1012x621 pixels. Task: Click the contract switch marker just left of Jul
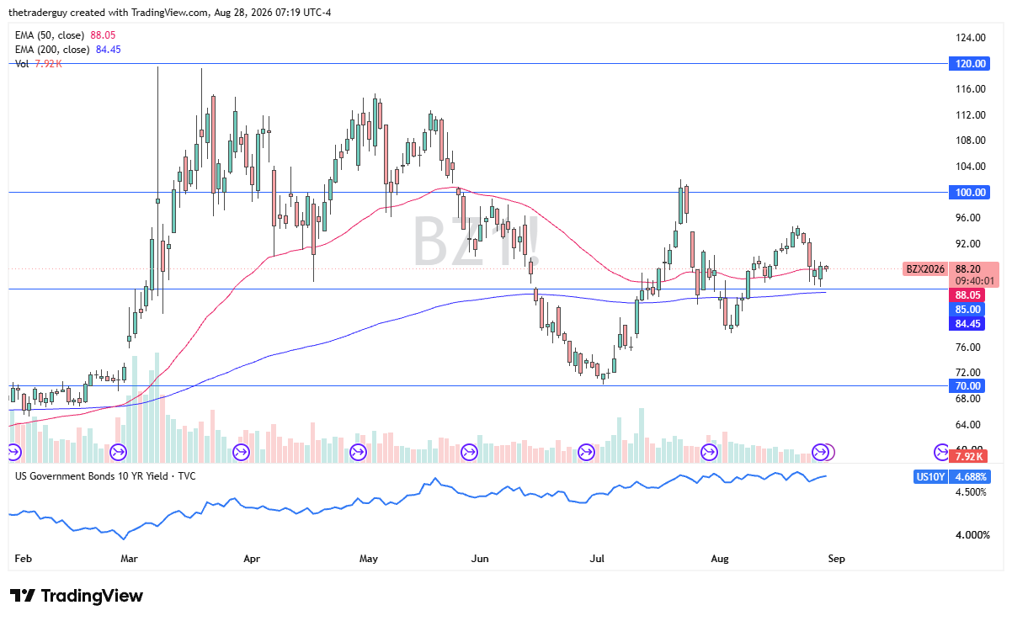(587, 453)
